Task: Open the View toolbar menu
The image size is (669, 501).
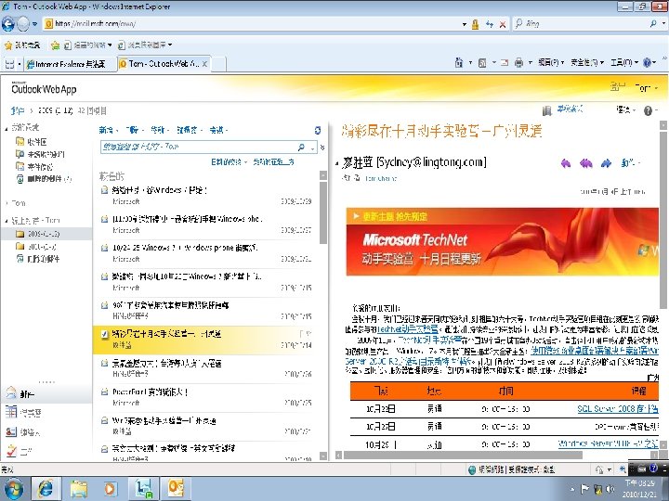Action: coord(218,130)
